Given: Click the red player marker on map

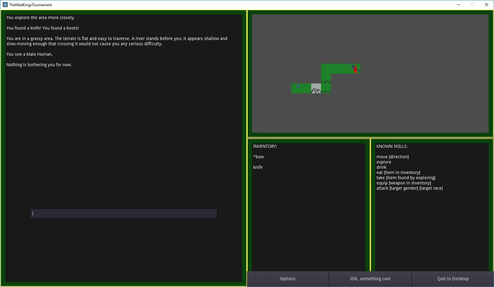Looking at the screenshot, I should click(356, 69).
